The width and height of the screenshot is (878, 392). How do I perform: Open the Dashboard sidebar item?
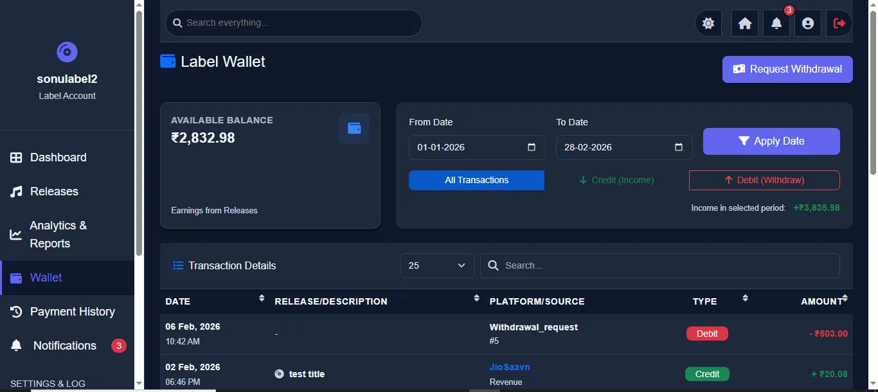coord(67,157)
